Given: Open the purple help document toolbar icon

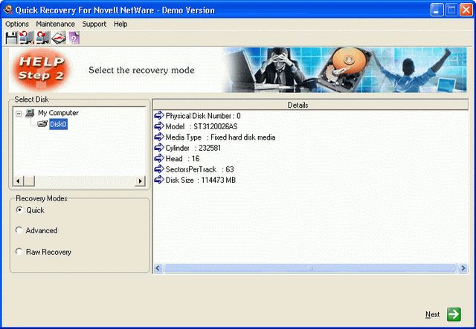Looking at the screenshot, I should pyautogui.click(x=74, y=38).
